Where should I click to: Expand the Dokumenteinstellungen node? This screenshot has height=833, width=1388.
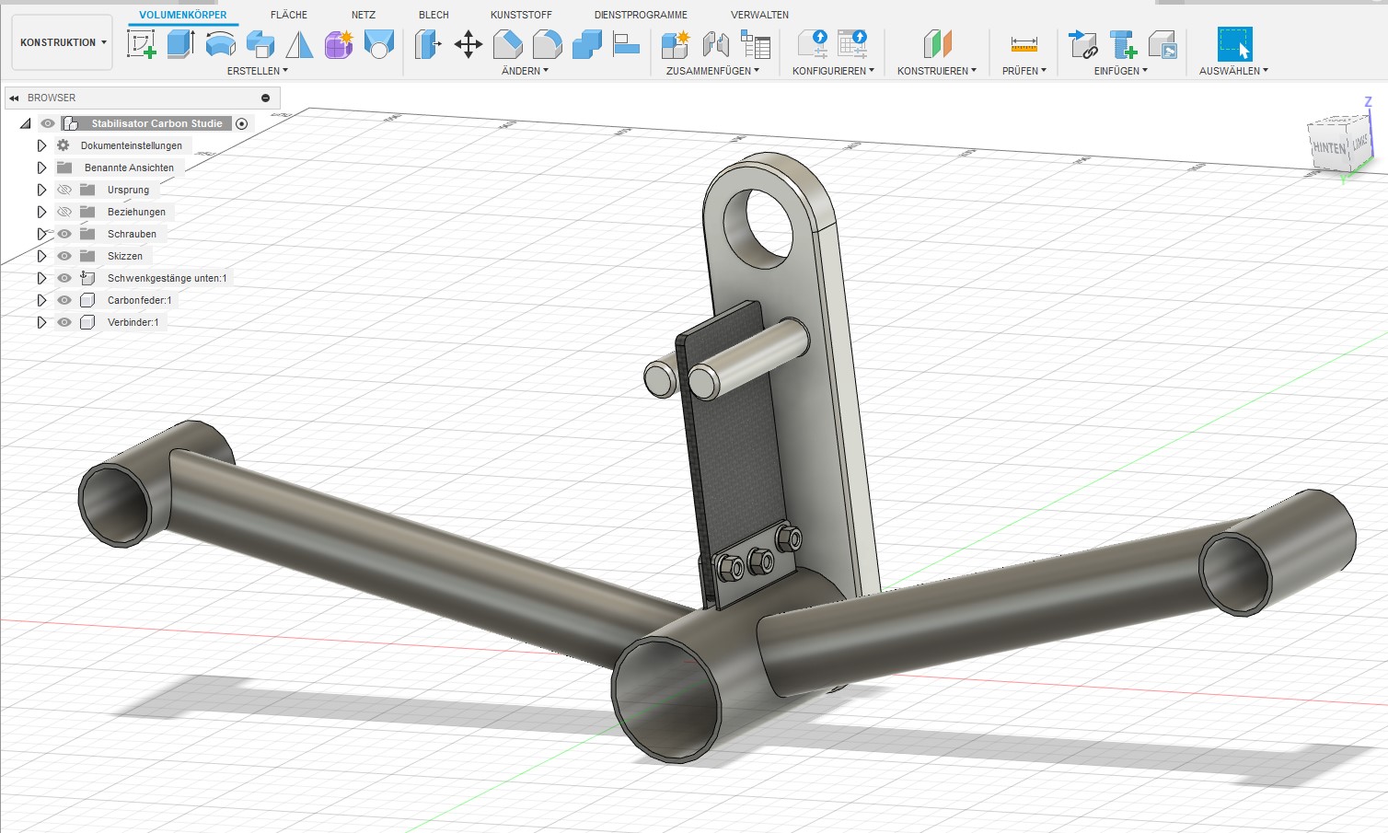click(x=41, y=145)
